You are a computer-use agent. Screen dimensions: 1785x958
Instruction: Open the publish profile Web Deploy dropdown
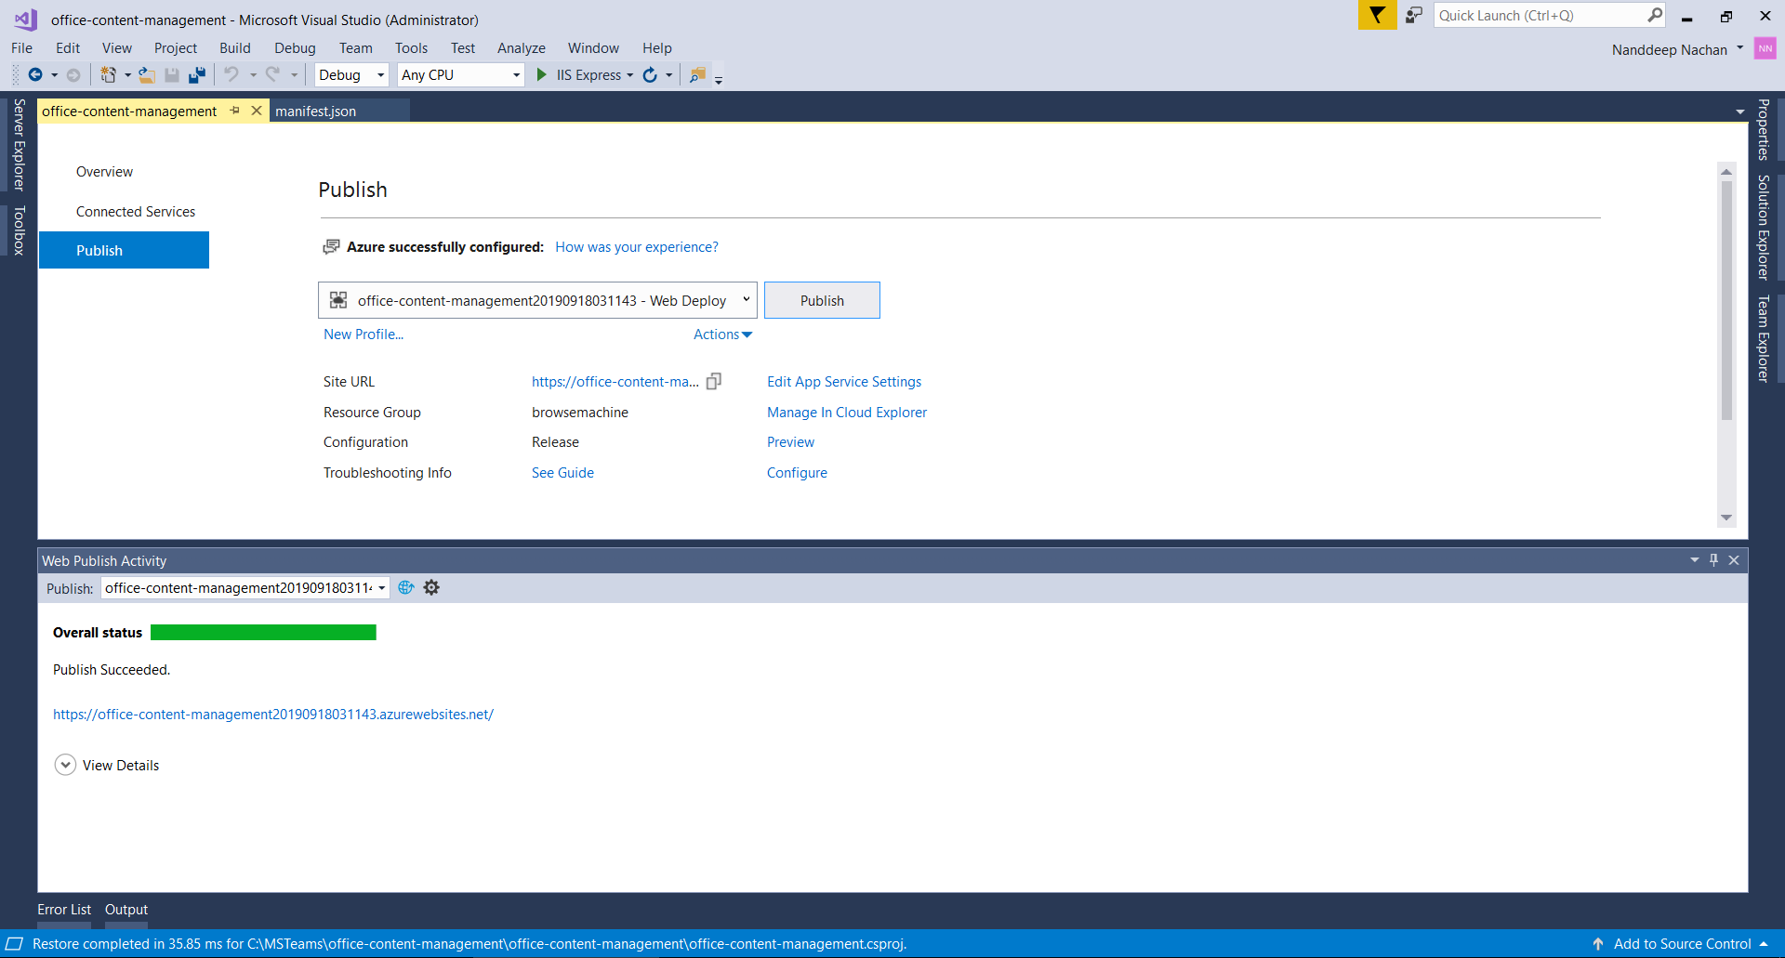click(746, 300)
